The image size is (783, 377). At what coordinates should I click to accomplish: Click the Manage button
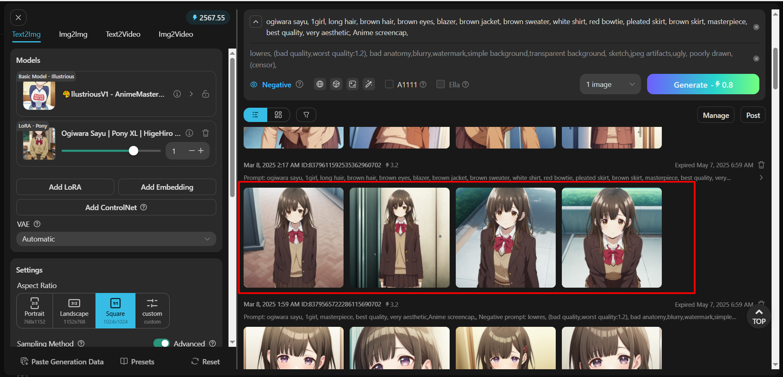(716, 115)
